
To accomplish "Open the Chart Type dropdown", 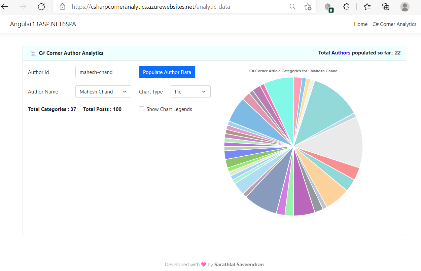I will 190,91.
